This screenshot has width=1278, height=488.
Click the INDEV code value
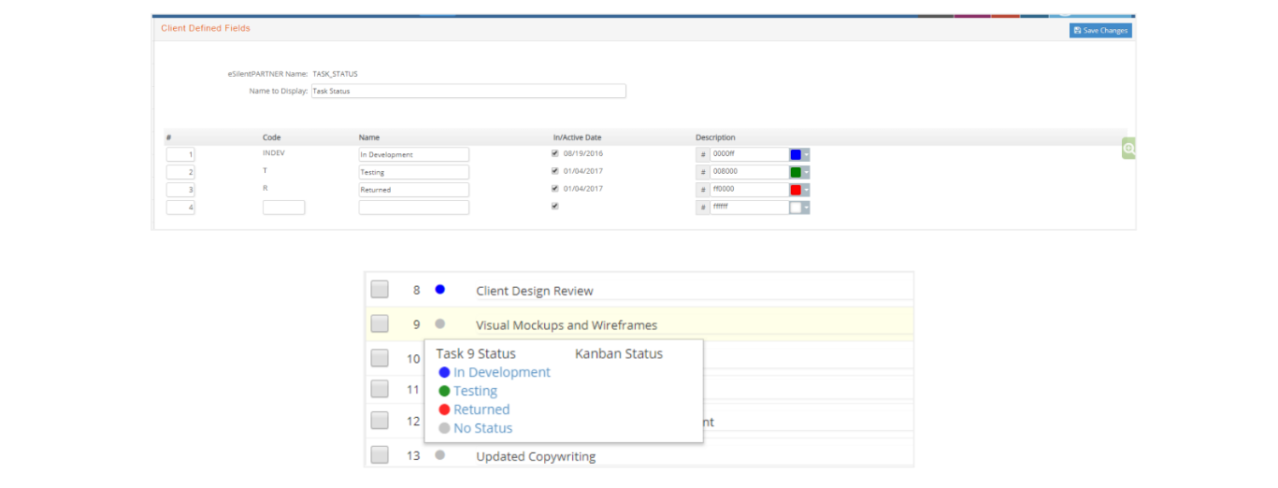pyautogui.click(x=274, y=152)
